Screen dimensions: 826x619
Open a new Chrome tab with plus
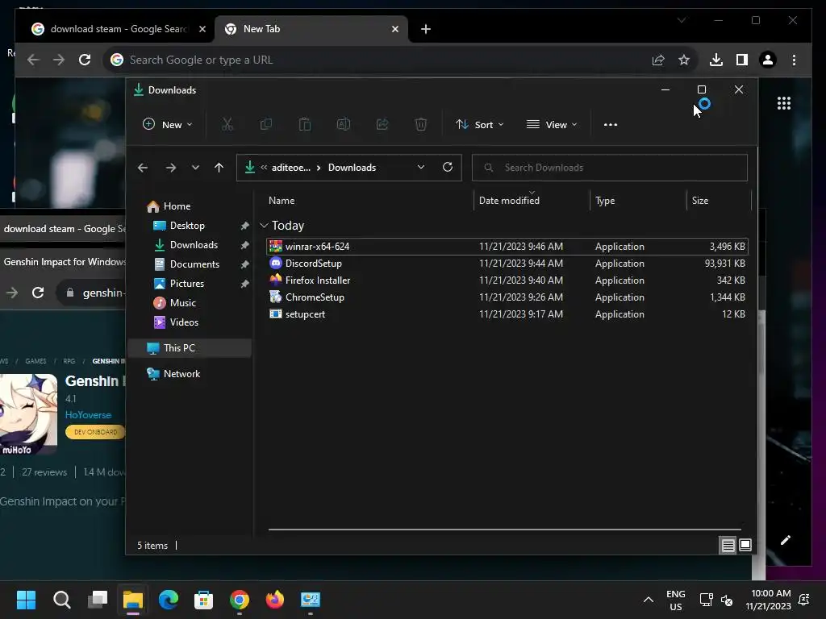pos(426,29)
